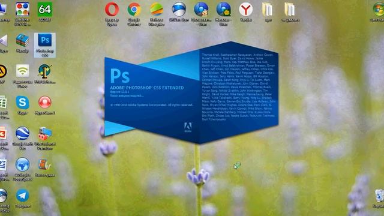The height and width of the screenshot is (216, 384).
Task: Launch Telegram from the desktop
Action: 22,196
